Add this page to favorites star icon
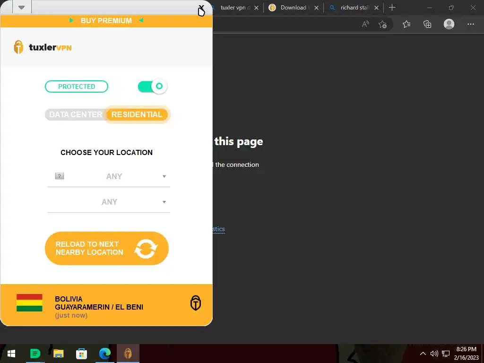 coord(383,24)
